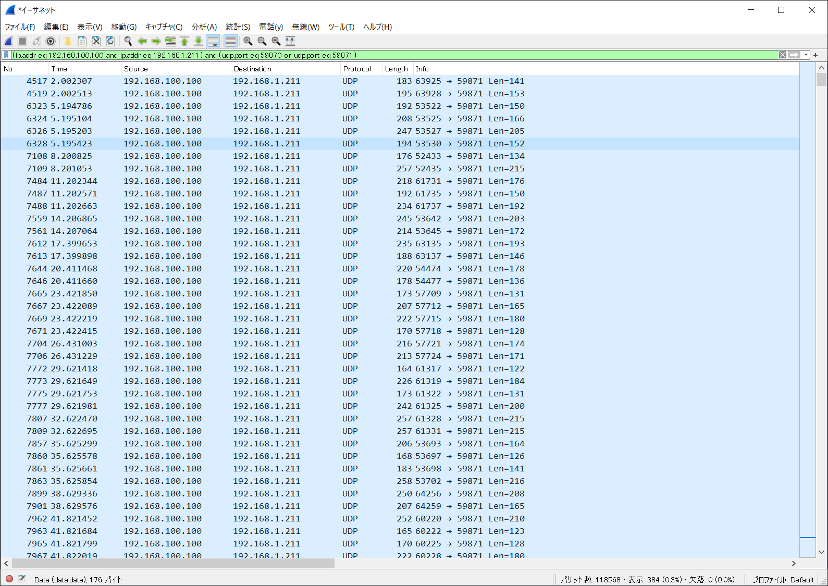Viewport: 828px width, 586px height.
Task: Select packet 7863 with Len=216
Action: click(400, 481)
